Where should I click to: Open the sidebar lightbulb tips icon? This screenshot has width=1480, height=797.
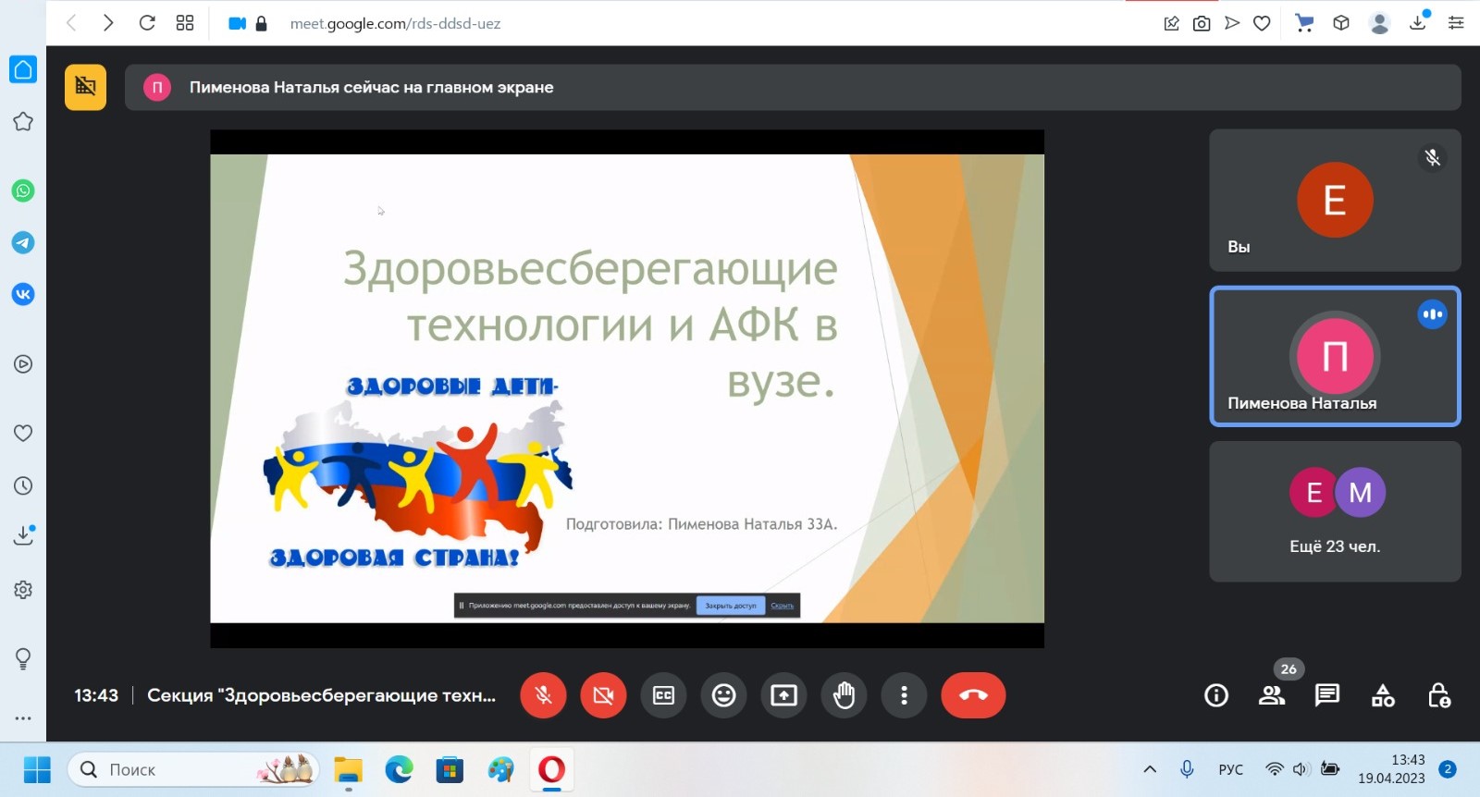pos(23,658)
